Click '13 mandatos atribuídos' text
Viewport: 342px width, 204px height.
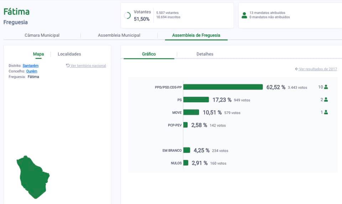(x=267, y=13)
